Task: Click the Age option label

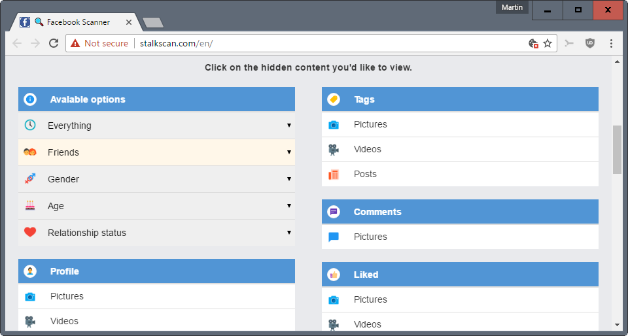Action: click(x=56, y=206)
